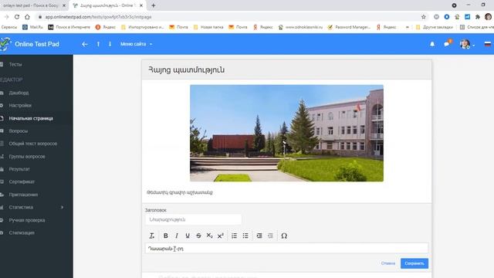
Task: Click into the rich text editor area
Action: 286,249
